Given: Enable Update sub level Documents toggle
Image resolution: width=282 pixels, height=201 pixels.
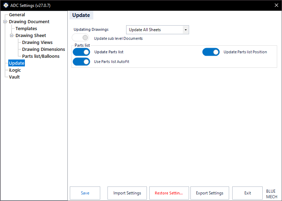Looking at the screenshot, I should 81,38.
